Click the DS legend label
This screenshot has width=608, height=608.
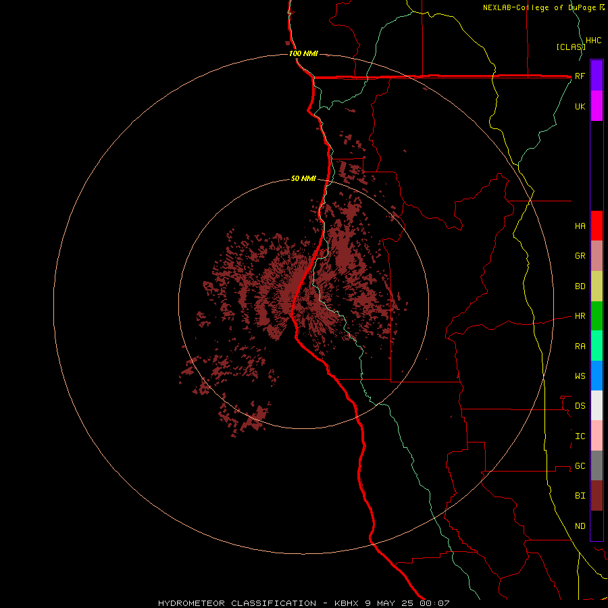pyautogui.click(x=580, y=405)
